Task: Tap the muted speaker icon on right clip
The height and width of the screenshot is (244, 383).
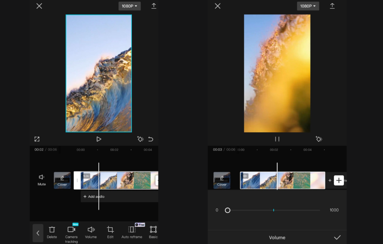Action: (x=245, y=176)
